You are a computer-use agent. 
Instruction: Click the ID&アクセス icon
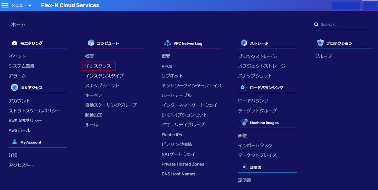14,88
